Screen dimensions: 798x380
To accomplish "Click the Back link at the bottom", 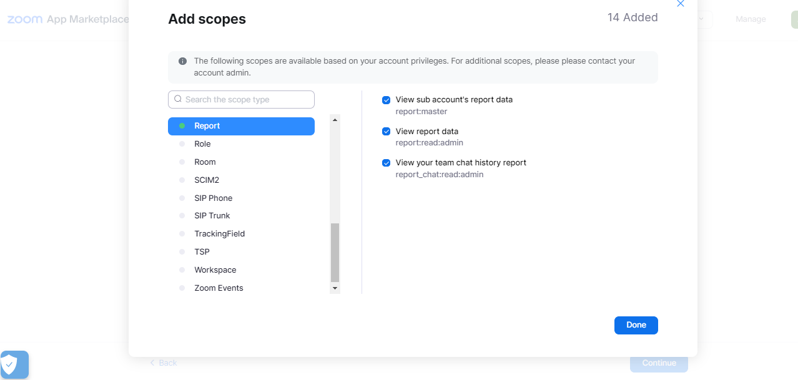I will click(164, 363).
